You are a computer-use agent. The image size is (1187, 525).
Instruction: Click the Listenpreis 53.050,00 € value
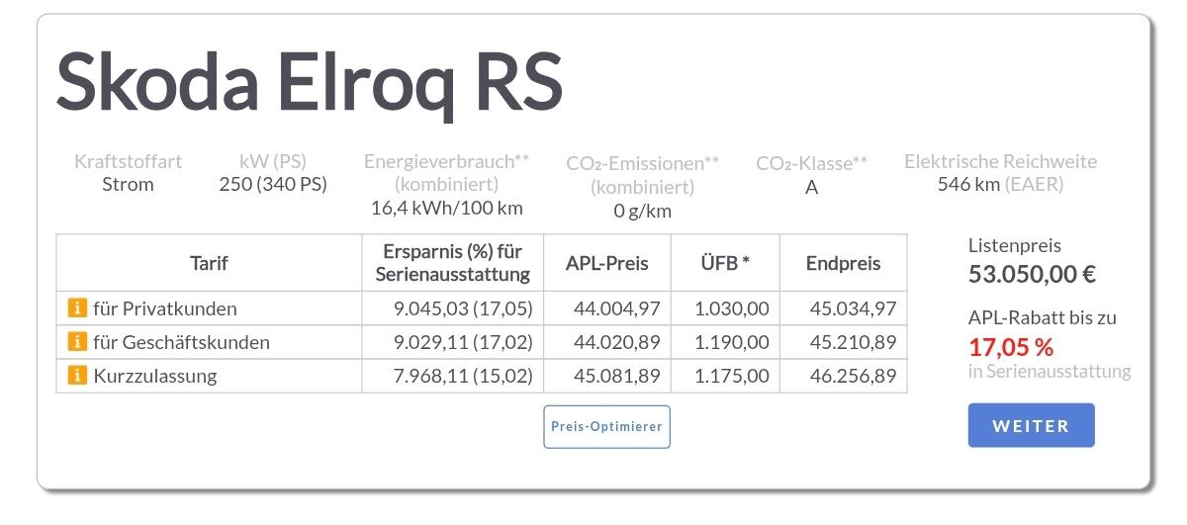coord(1032,274)
